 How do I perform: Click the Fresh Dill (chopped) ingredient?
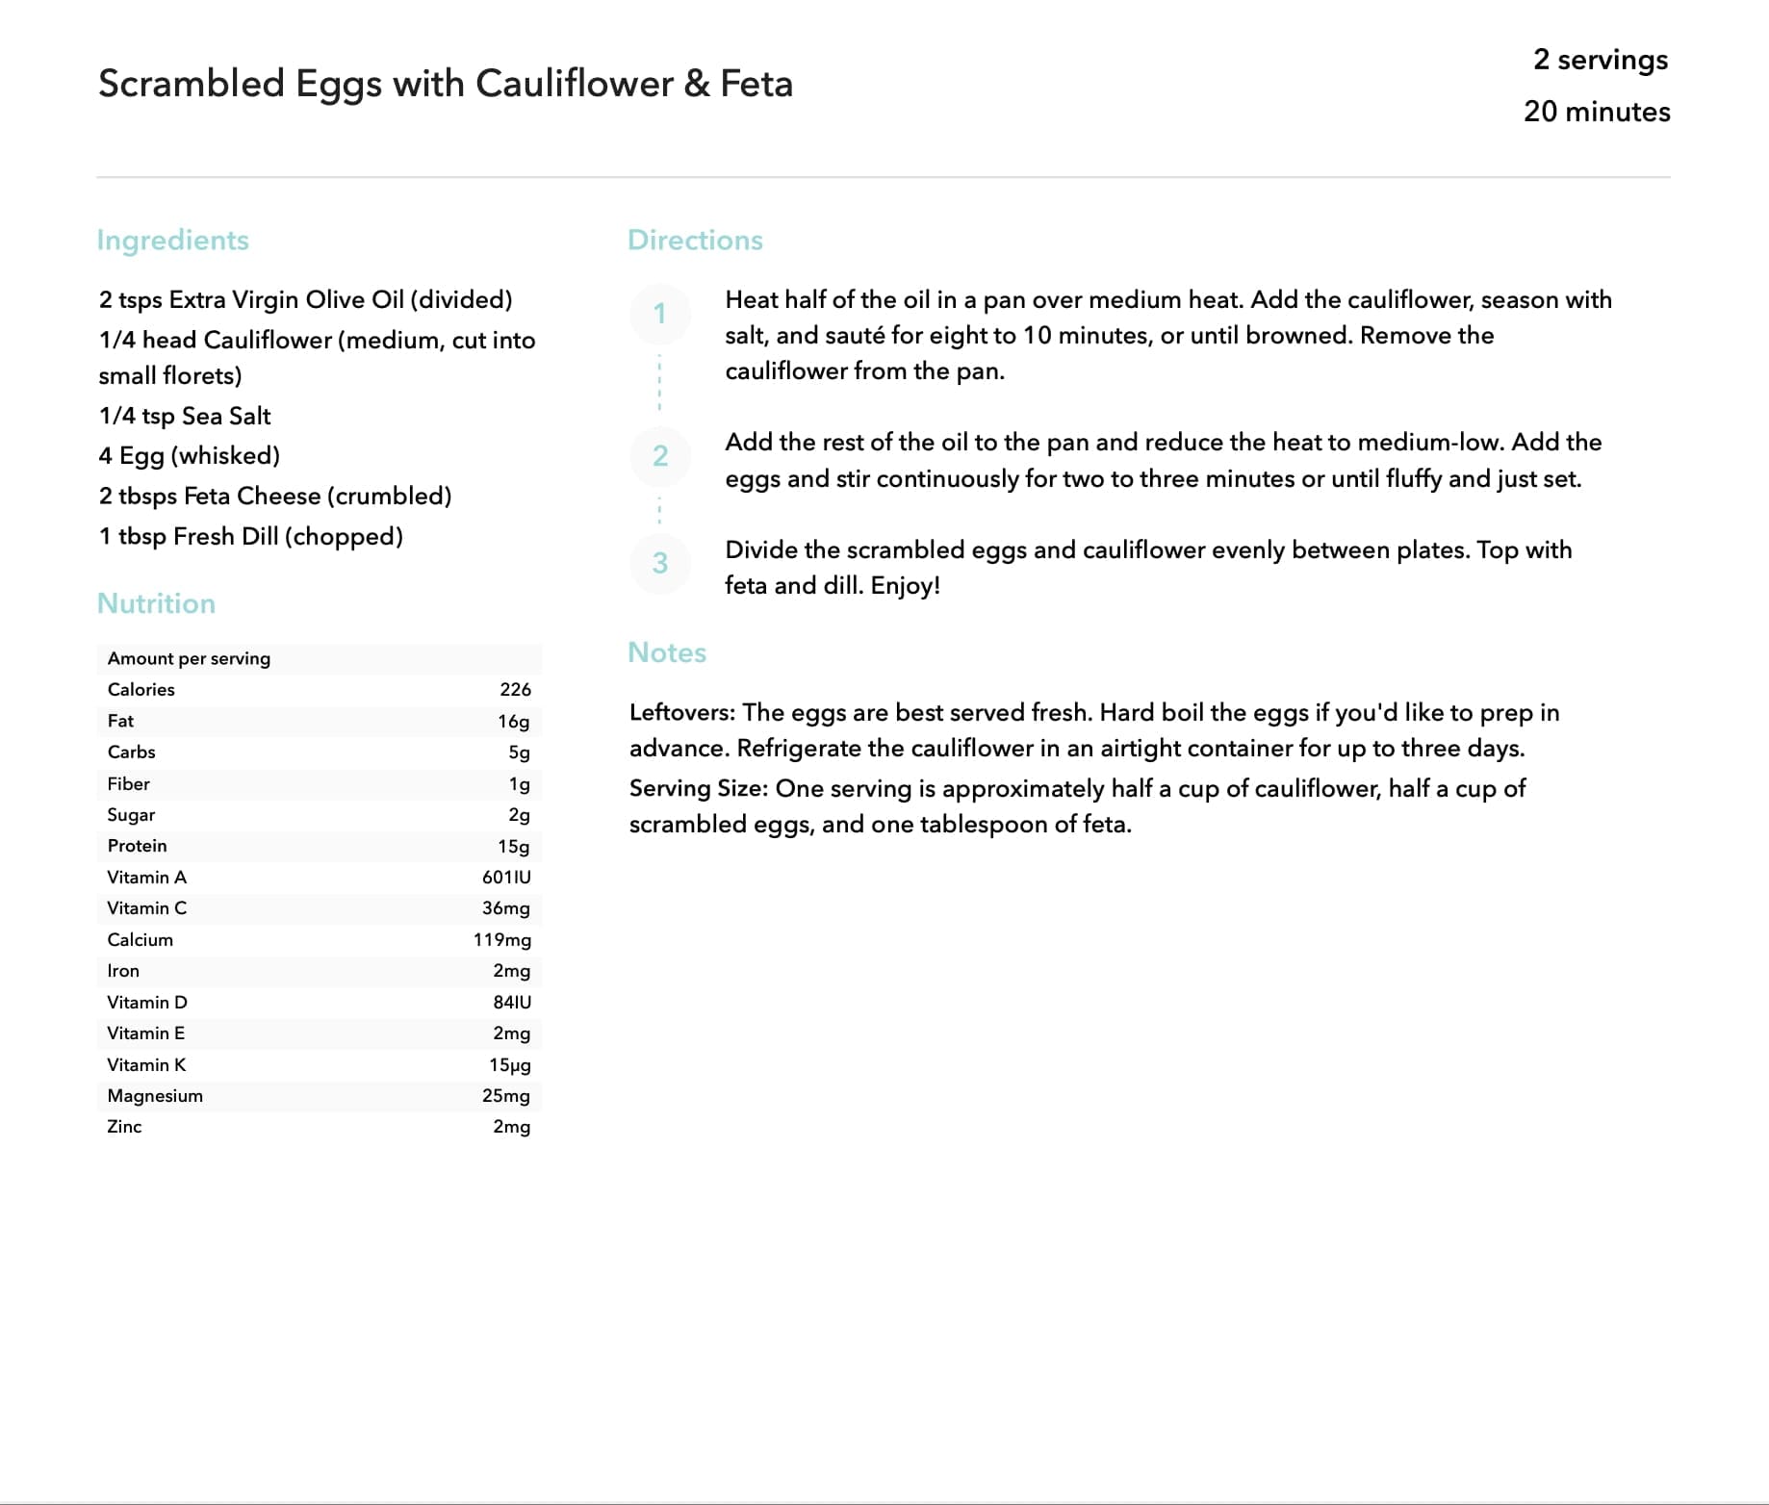pyautogui.click(x=251, y=536)
